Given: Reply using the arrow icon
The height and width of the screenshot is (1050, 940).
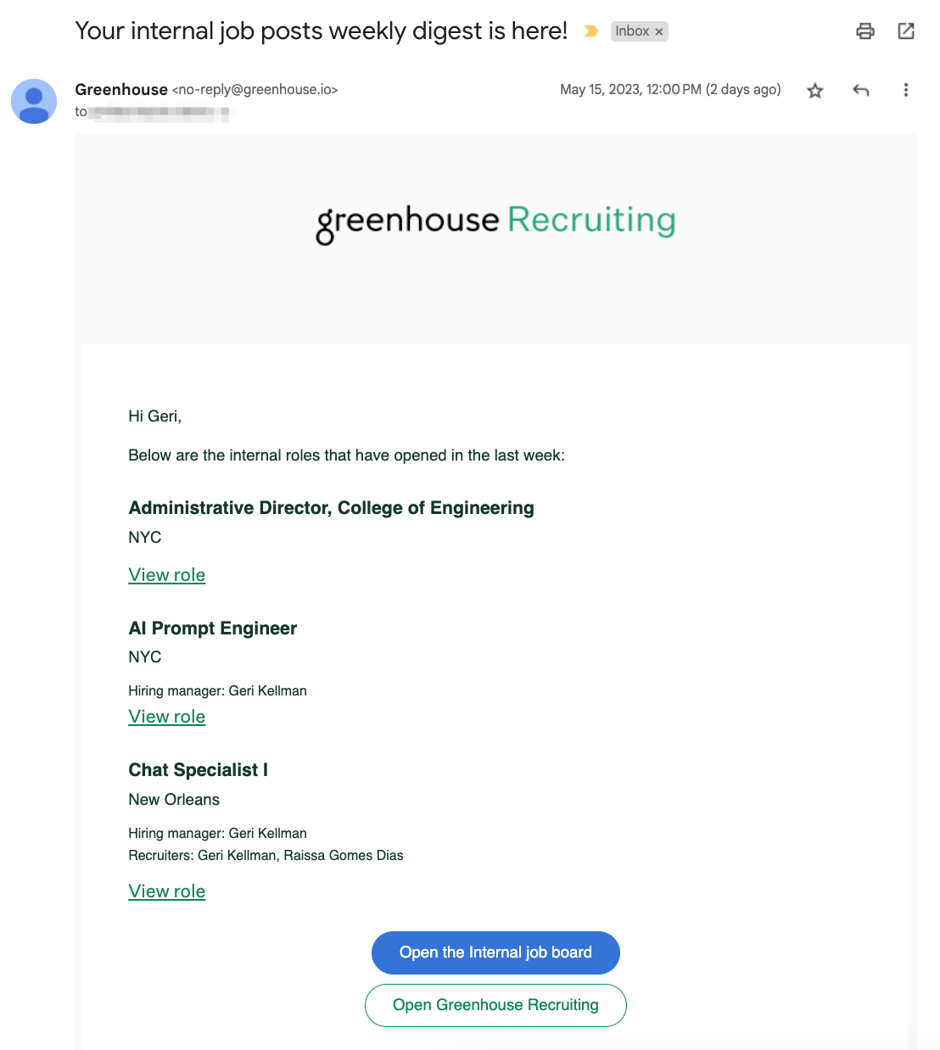Looking at the screenshot, I should tap(861, 90).
